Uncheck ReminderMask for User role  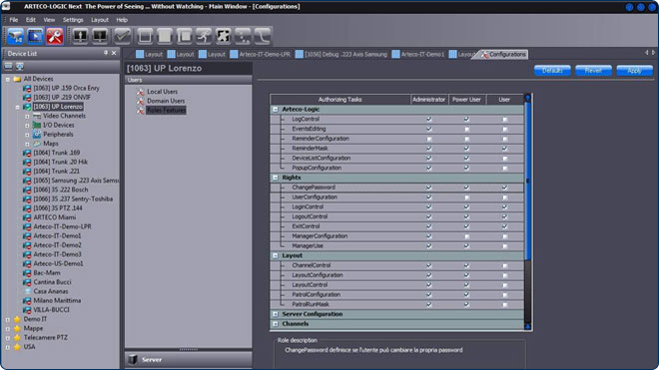(x=505, y=149)
